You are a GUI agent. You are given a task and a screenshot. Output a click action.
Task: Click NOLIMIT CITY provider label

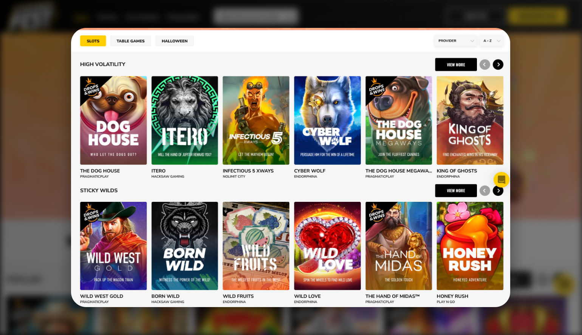(234, 177)
